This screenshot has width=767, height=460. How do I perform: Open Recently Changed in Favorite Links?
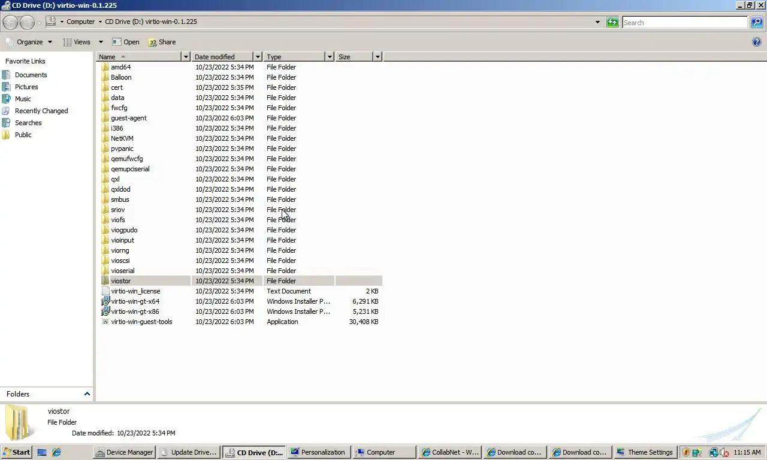pyautogui.click(x=41, y=111)
